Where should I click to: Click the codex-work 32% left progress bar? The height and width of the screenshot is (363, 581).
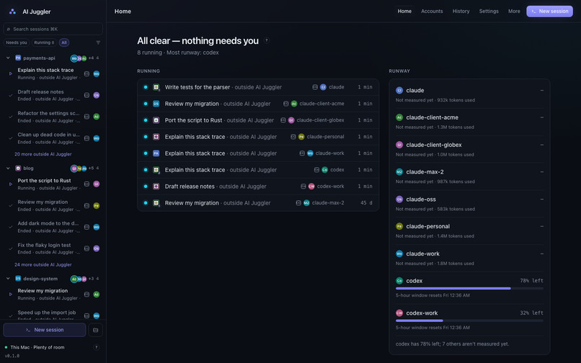(x=469, y=321)
